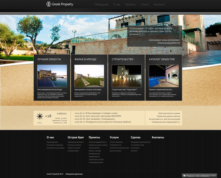Click О нас footer heading
This screenshot has height=178, width=221.
tap(50, 137)
